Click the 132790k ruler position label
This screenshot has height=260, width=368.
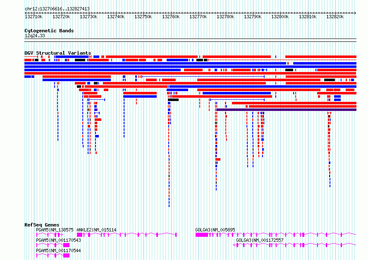click(253, 17)
